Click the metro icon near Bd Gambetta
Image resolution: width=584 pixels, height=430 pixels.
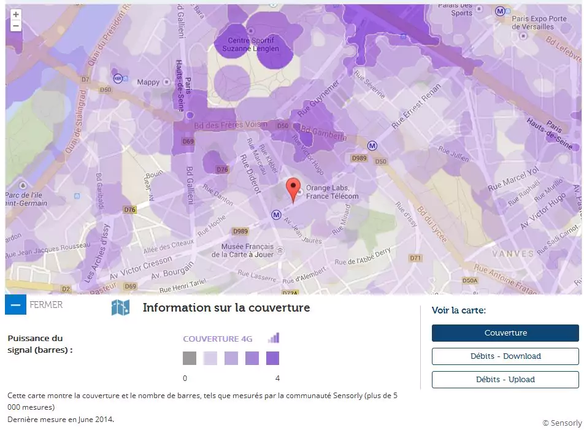point(372,145)
